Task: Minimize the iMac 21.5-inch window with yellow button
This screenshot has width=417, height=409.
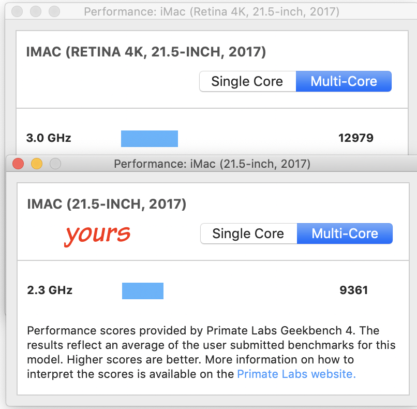Action: tap(37, 164)
